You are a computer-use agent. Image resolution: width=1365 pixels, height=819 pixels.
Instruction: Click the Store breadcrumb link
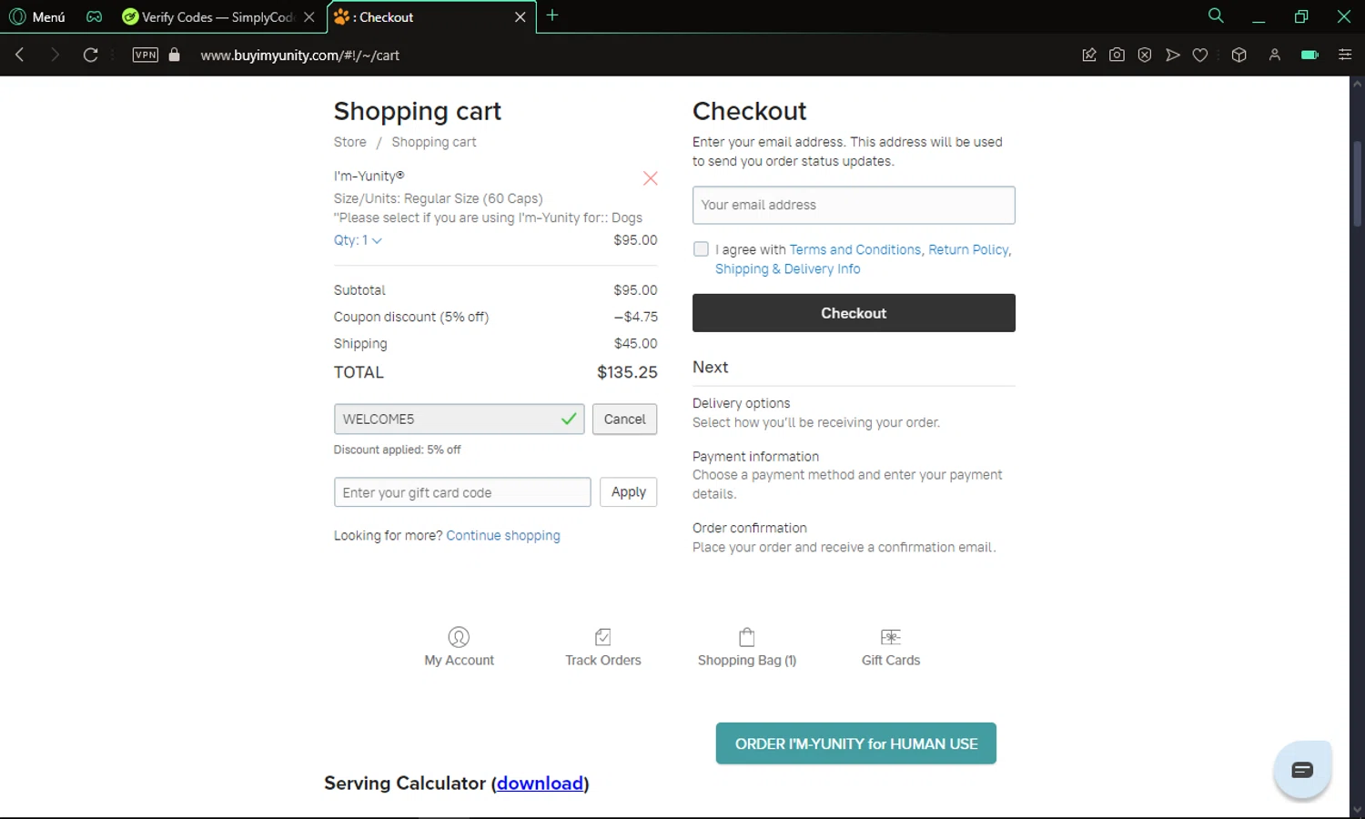coord(349,142)
